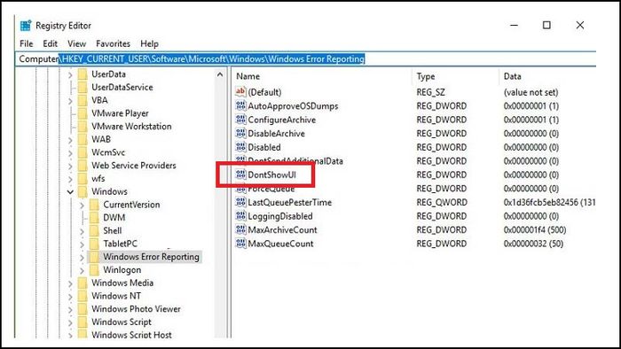Select the Disabled DWORD icon
Image resolution: width=621 pixels, height=349 pixels.
pyautogui.click(x=240, y=147)
